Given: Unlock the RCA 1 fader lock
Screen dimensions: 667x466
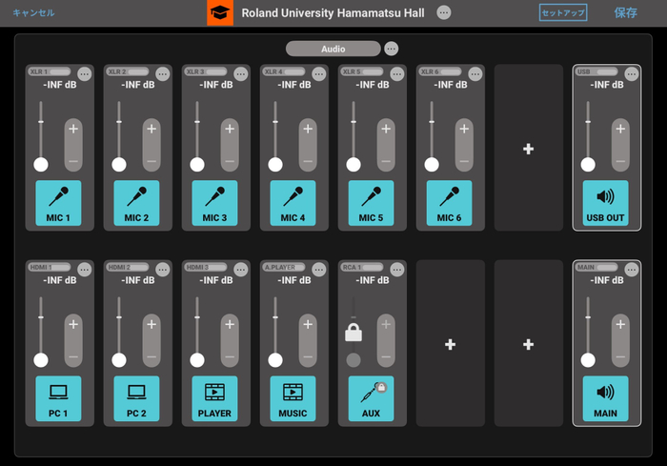Looking at the screenshot, I should (x=354, y=333).
